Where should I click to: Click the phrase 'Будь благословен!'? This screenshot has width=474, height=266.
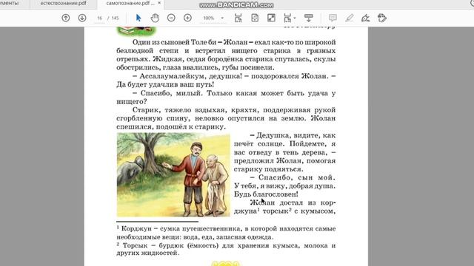(266, 194)
